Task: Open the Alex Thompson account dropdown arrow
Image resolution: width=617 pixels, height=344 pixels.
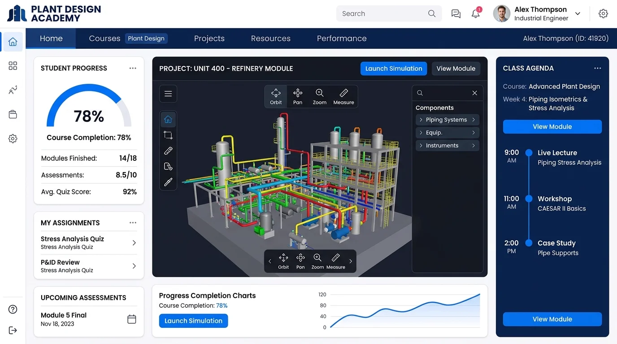Action: pyautogui.click(x=578, y=13)
